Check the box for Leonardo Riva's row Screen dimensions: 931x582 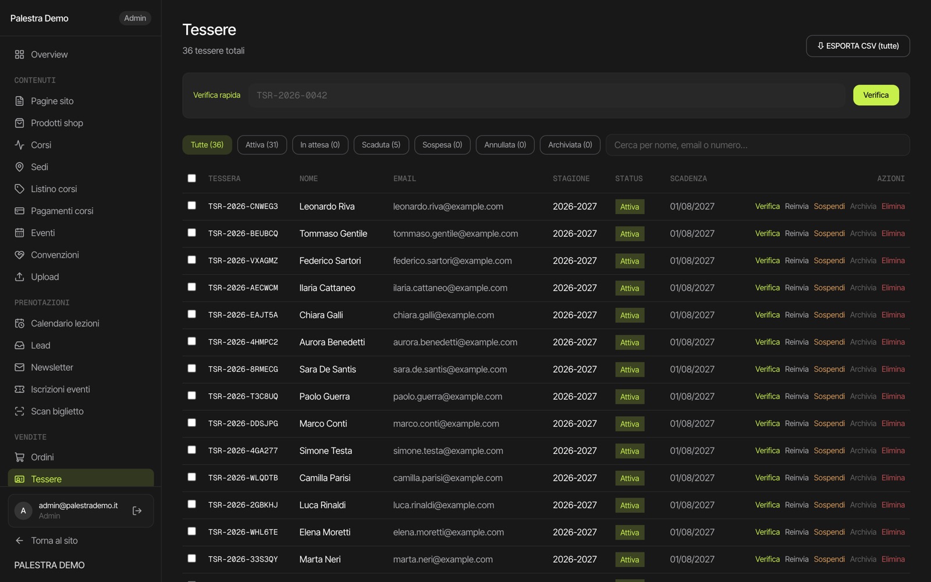pos(191,205)
